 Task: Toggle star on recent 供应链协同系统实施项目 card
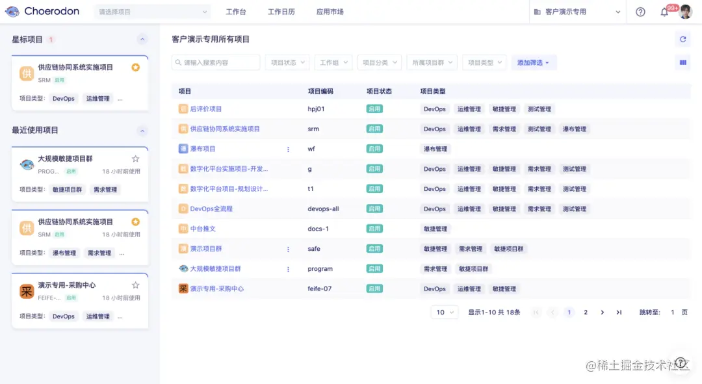coord(136,222)
